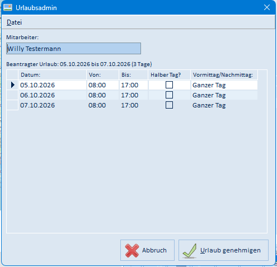The width and height of the screenshot is (277, 267).
Task: Select the row indicator arrow for 05.10.2026
Action: click(x=12, y=85)
